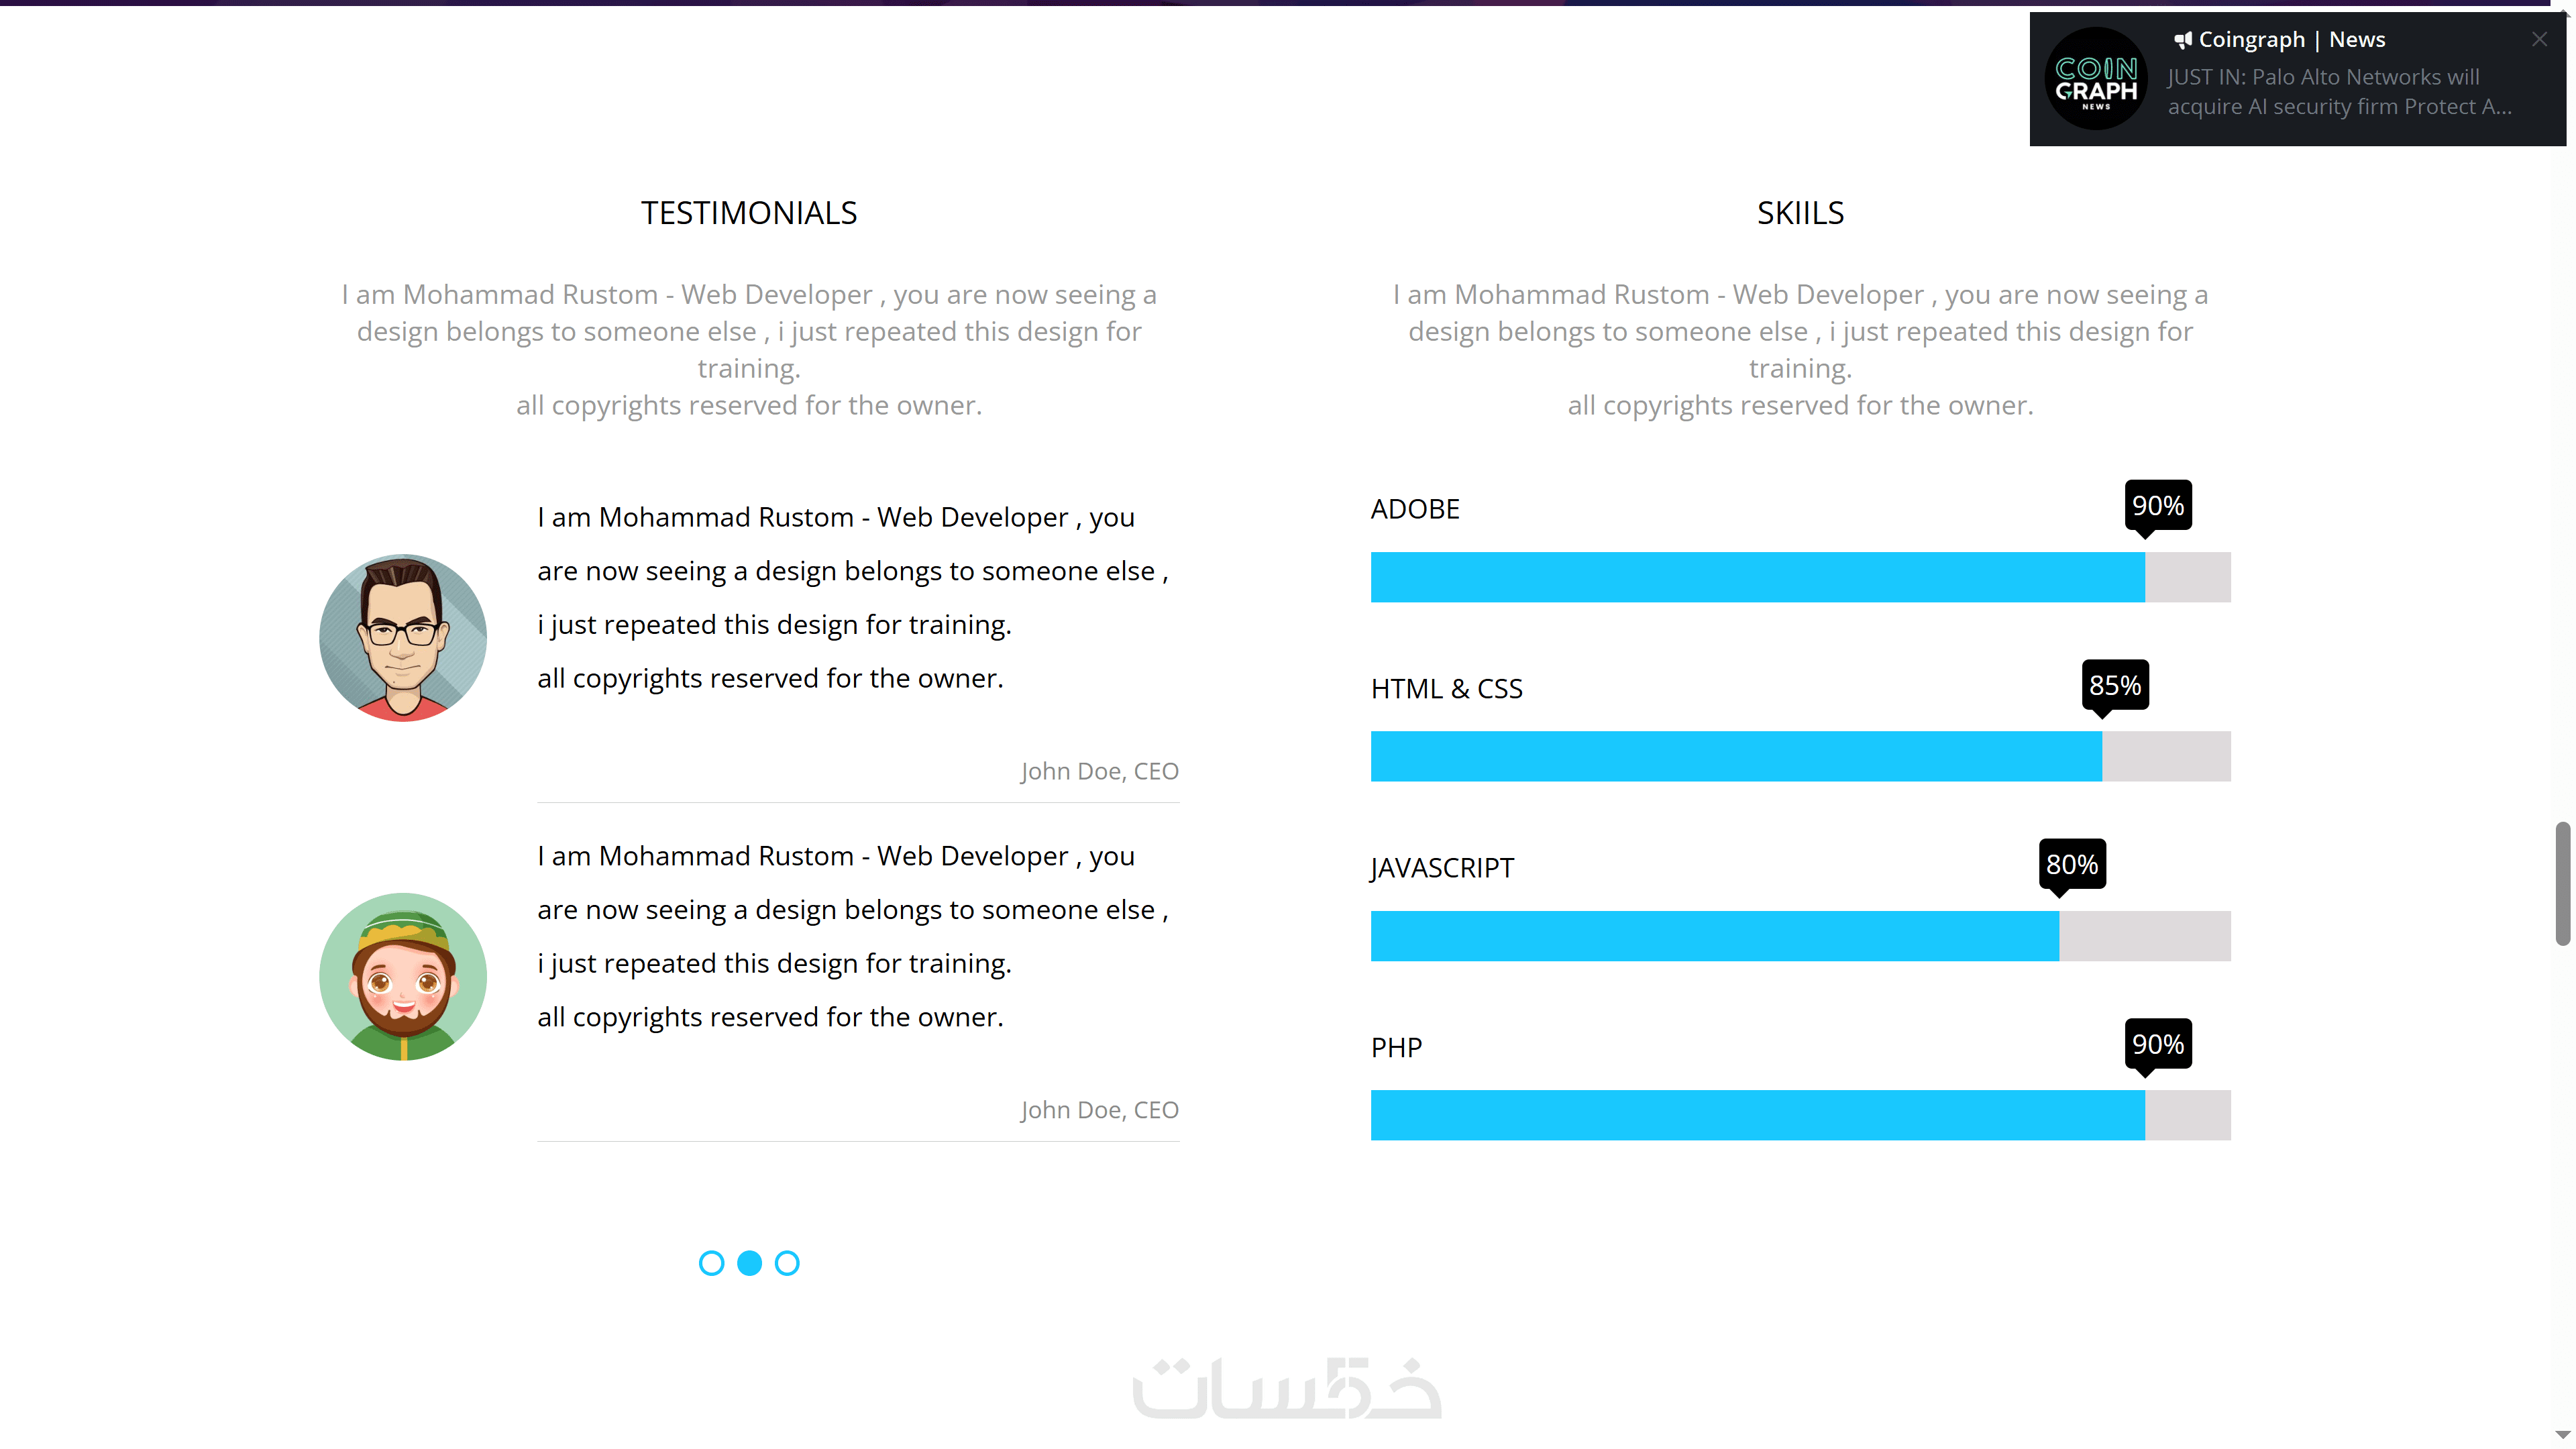Click the Coingraph News notification logo
The image size is (2576, 1449).
[x=2096, y=79]
